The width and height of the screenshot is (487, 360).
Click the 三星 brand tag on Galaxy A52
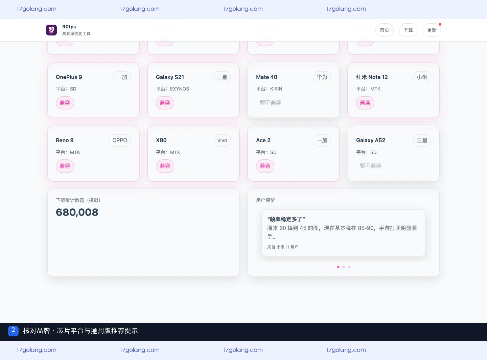[422, 140]
